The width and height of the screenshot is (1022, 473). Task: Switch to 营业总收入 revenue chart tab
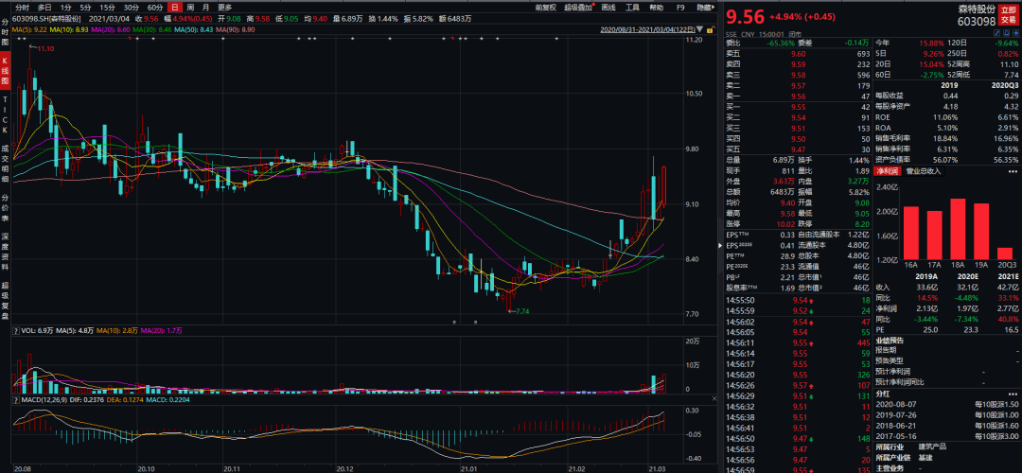[925, 171]
